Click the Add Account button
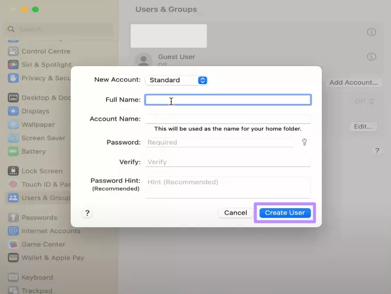Viewport: 391px width, 294px height. point(353,82)
